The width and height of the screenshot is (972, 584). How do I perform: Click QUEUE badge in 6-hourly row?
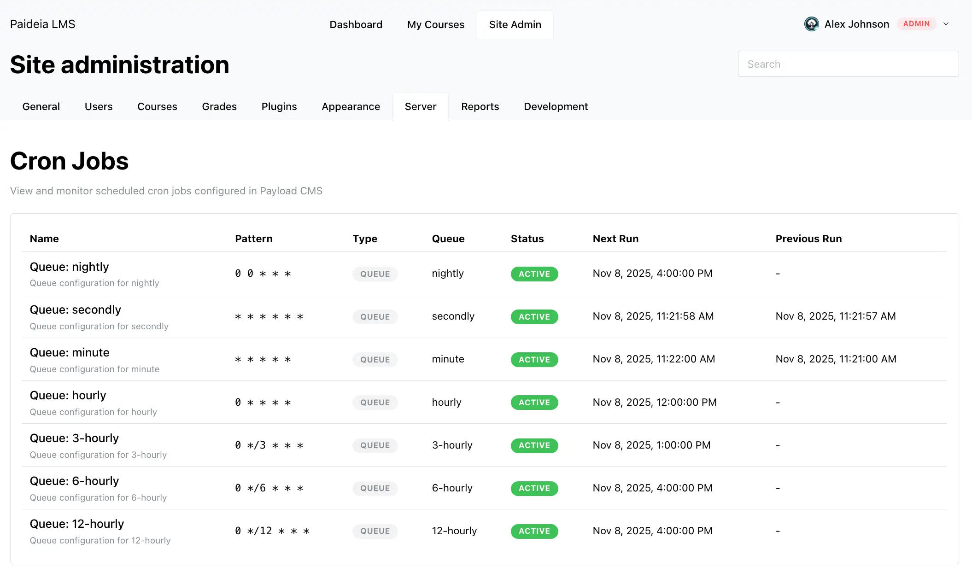tap(375, 488)
